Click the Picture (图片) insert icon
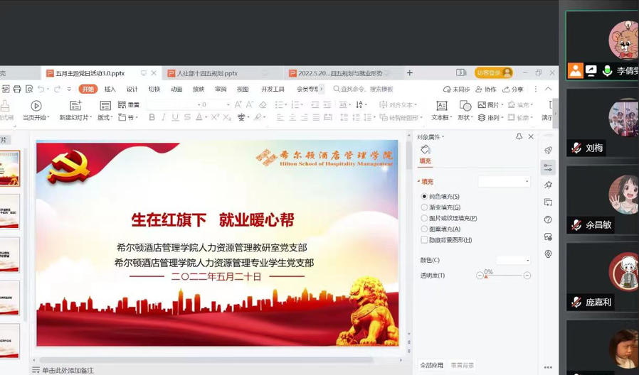The height and width of the screenshot is (375, 639). pos(481,105)
